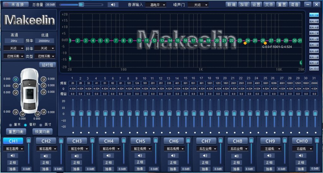323x173 pixels.
Task: Click CH1 volume fader handle
Action: 29,140
